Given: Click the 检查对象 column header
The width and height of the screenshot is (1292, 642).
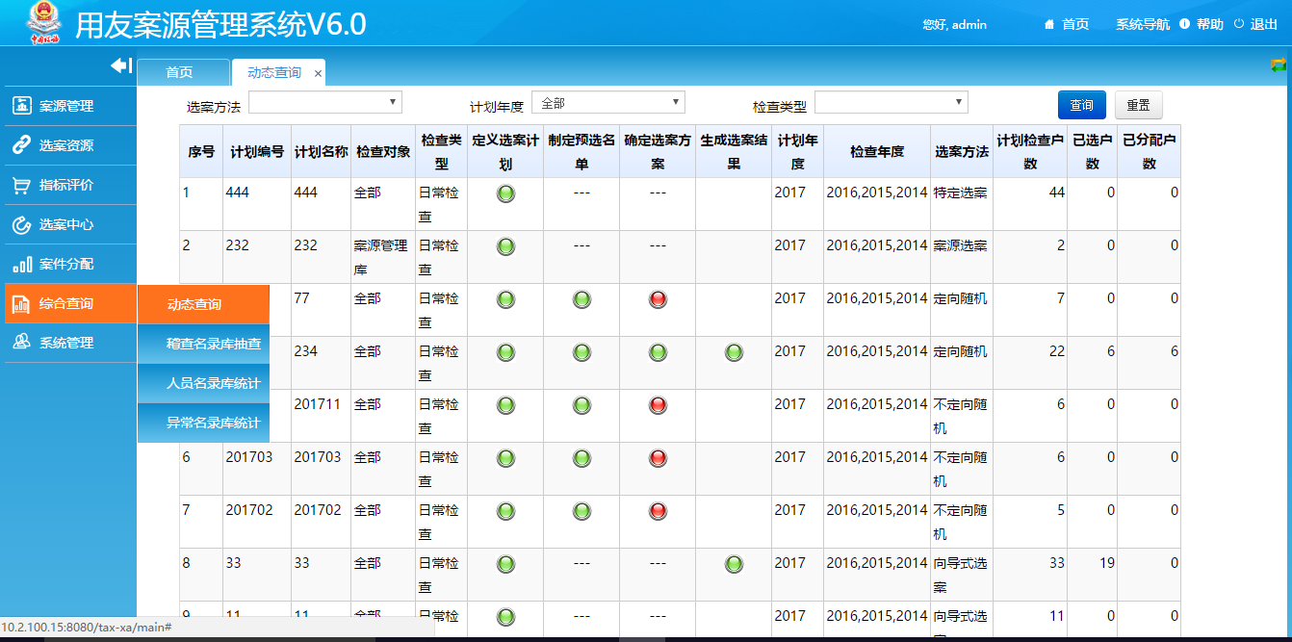Looking at the screenshot, I should [383, 152].
